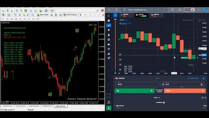The width and height of the screenshot is (209, 118).
Task: Open education cap icon in broker sidebar
Action: [x=109, y=30]
